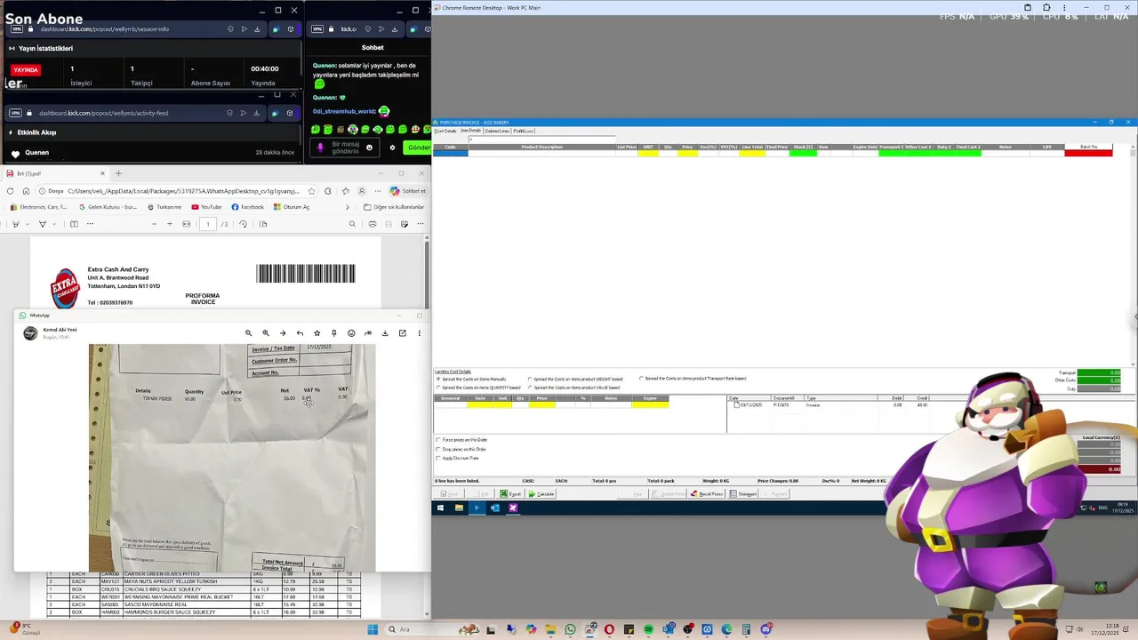Image resolution: width=1138 pixels, height=640 pixels.
Task: Click the blue Code cell in items grid
Action: [450, 153]
